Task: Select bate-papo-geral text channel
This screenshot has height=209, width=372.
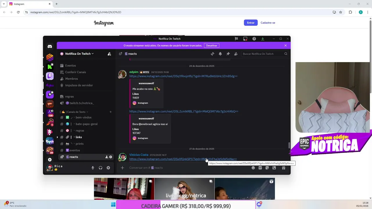Action: tap(86, 124)
